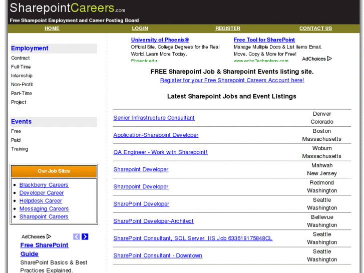364x273 pixels.
Task: Click the Employment section heading
Action: (x=30, y=48)
